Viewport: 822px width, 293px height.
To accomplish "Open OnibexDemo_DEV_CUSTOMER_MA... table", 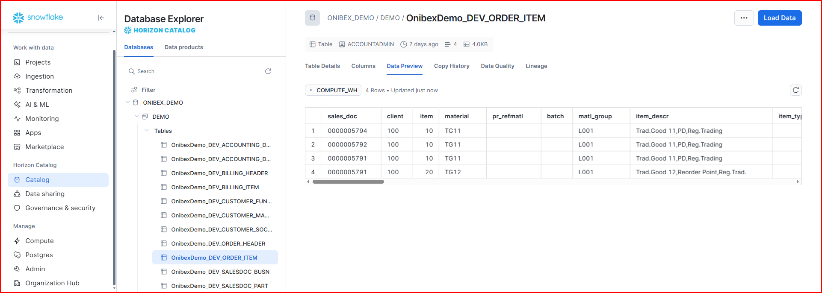I will click(215, 215).
